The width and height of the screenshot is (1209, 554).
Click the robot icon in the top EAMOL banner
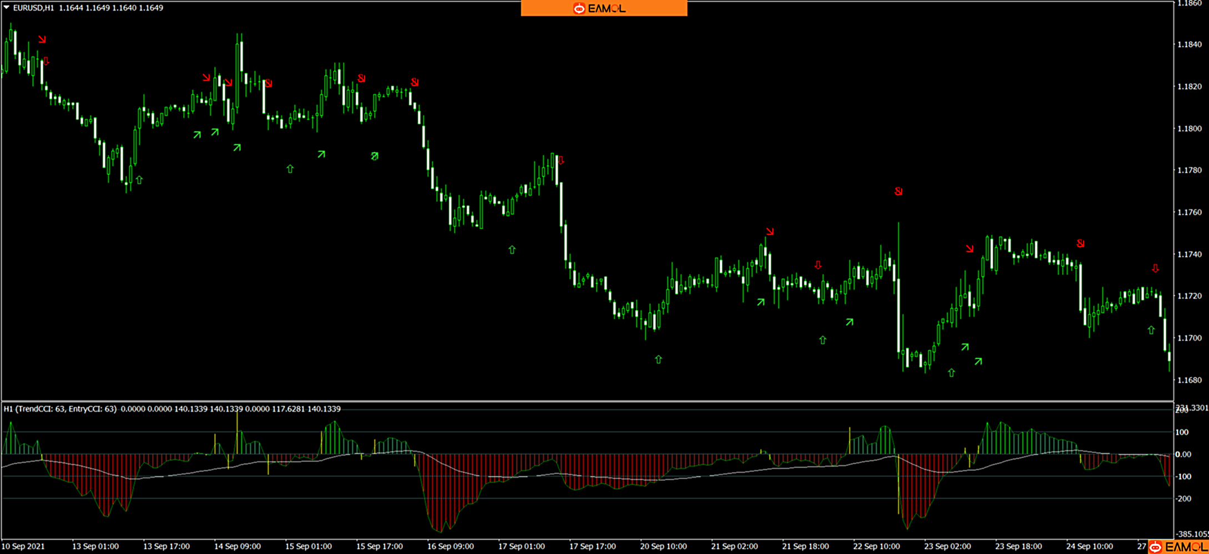579,8
